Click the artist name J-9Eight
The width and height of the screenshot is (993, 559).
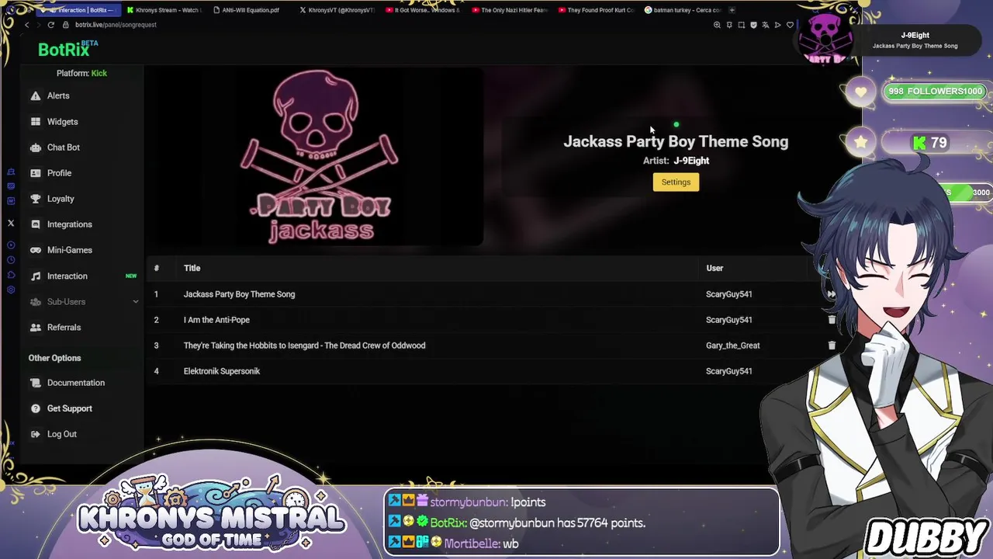691,161
